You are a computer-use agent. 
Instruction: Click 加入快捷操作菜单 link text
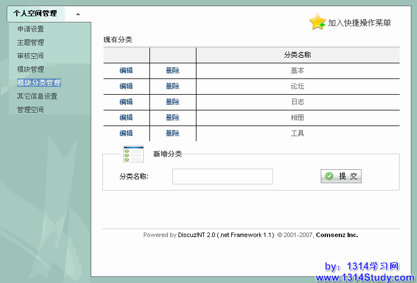pos(359,23)
